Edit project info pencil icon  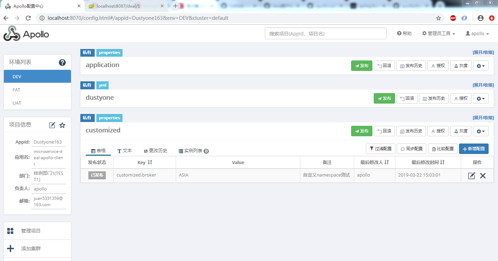pyautogui.click(x=52, y=125)
